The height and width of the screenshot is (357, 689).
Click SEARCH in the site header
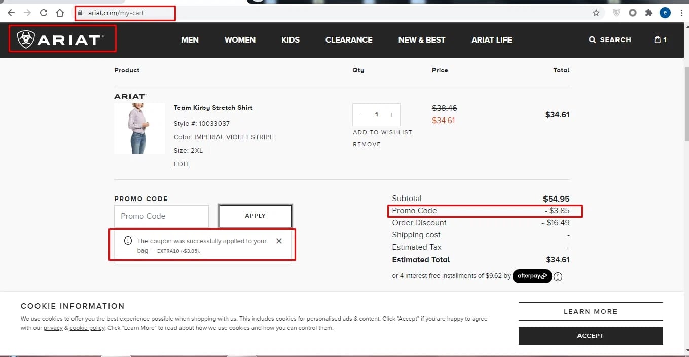(x=610, y=39)
